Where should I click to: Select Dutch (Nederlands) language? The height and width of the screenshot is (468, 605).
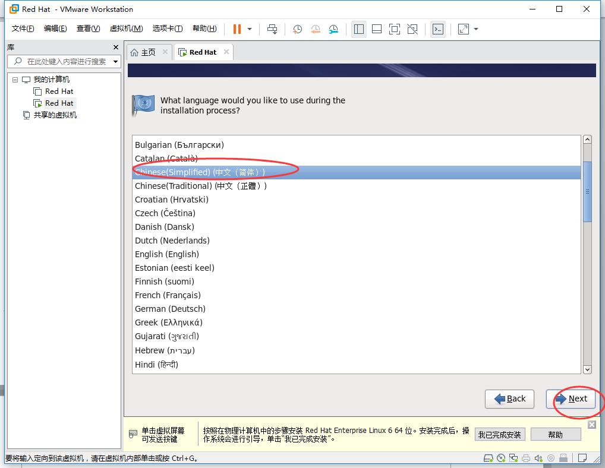[356, 241]
